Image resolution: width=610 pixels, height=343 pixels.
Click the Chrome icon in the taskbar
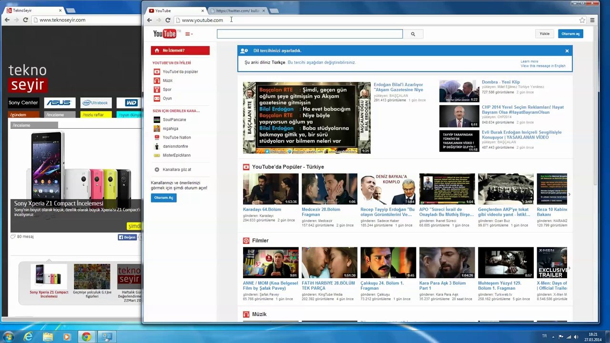(86, 337)
